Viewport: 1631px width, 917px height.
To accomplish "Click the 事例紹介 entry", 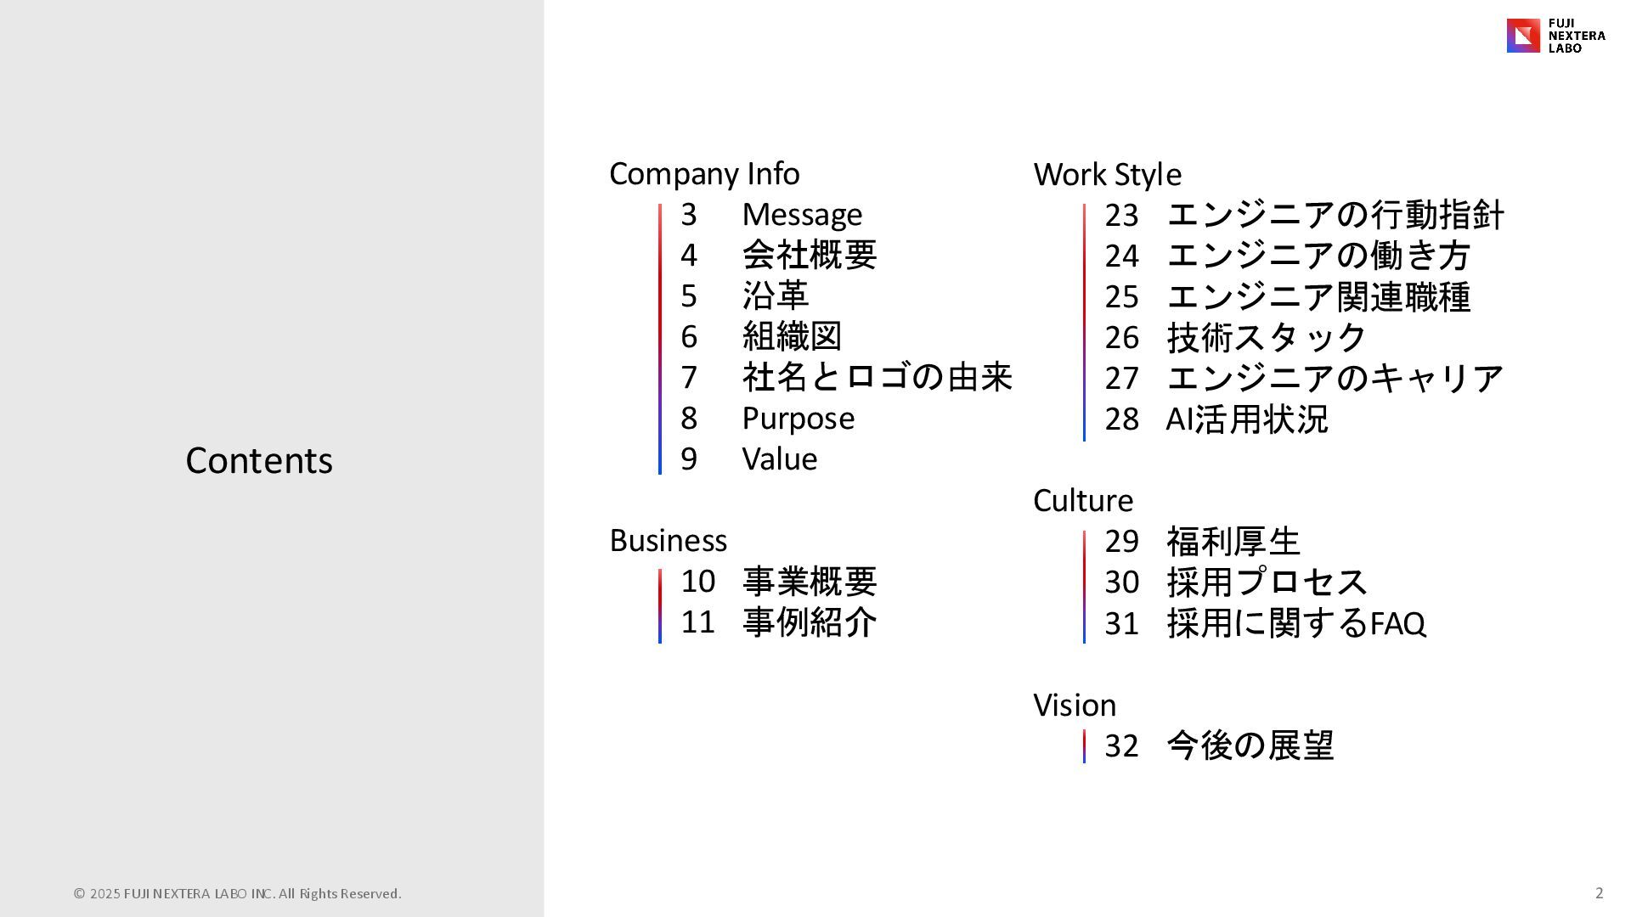I will (809, 622).
